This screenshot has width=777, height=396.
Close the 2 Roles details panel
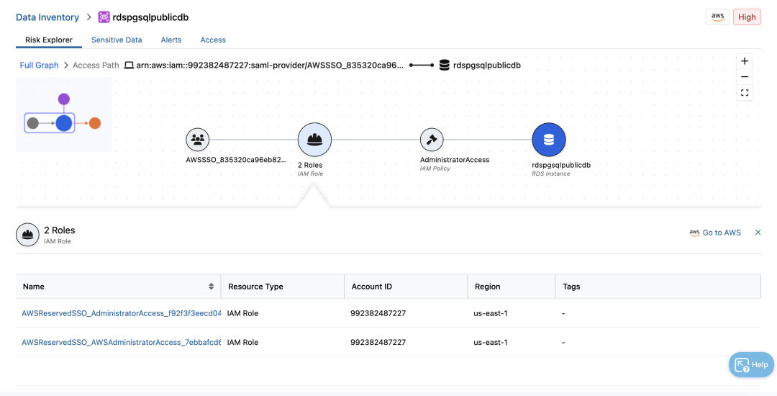pos(758,233)
